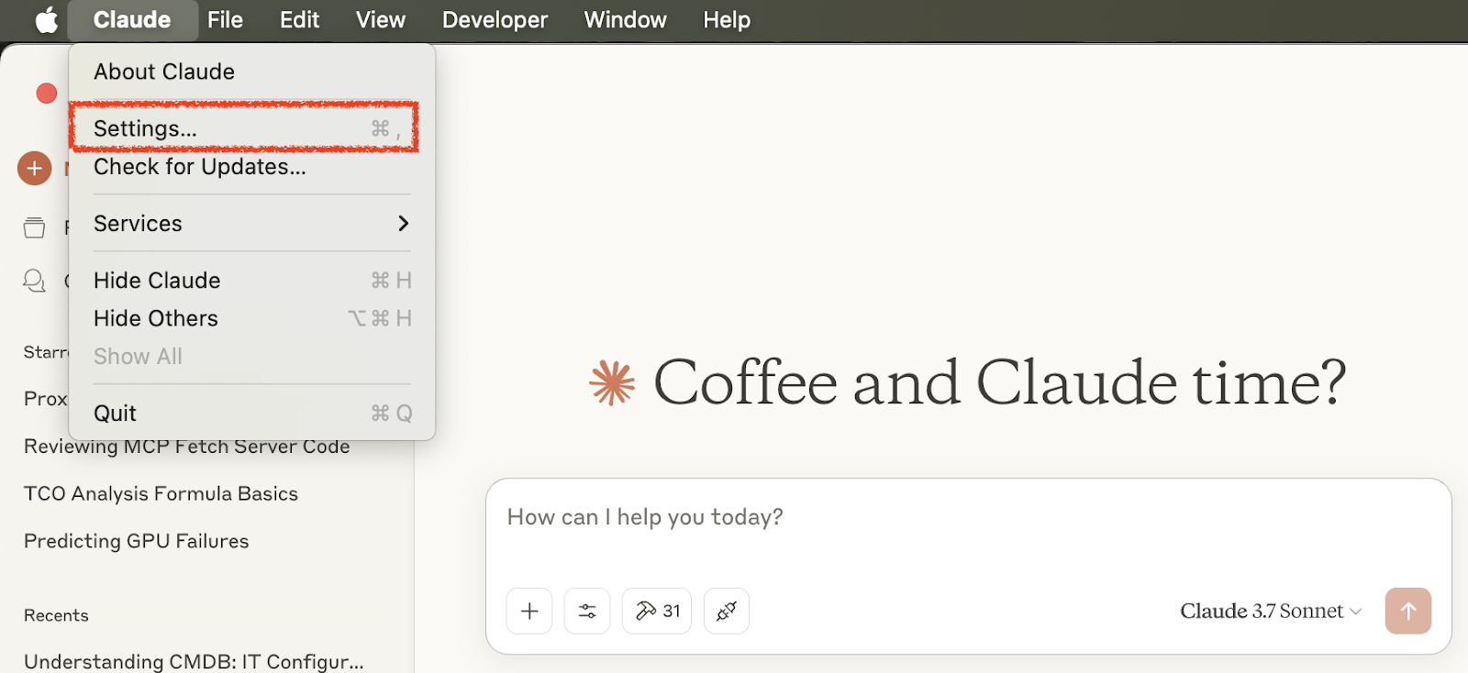Open the Edit menu

(x=299, y=19)
